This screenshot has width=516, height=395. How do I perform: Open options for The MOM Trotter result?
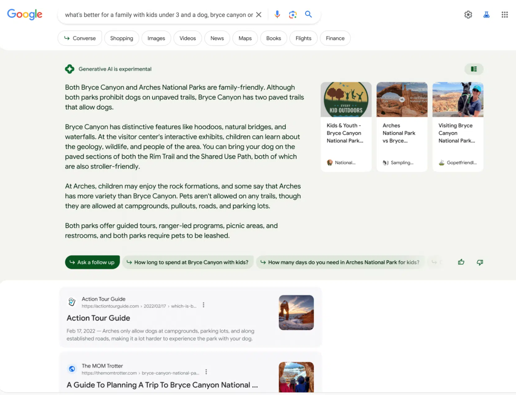pyautogui.click(x=206, y=372)
